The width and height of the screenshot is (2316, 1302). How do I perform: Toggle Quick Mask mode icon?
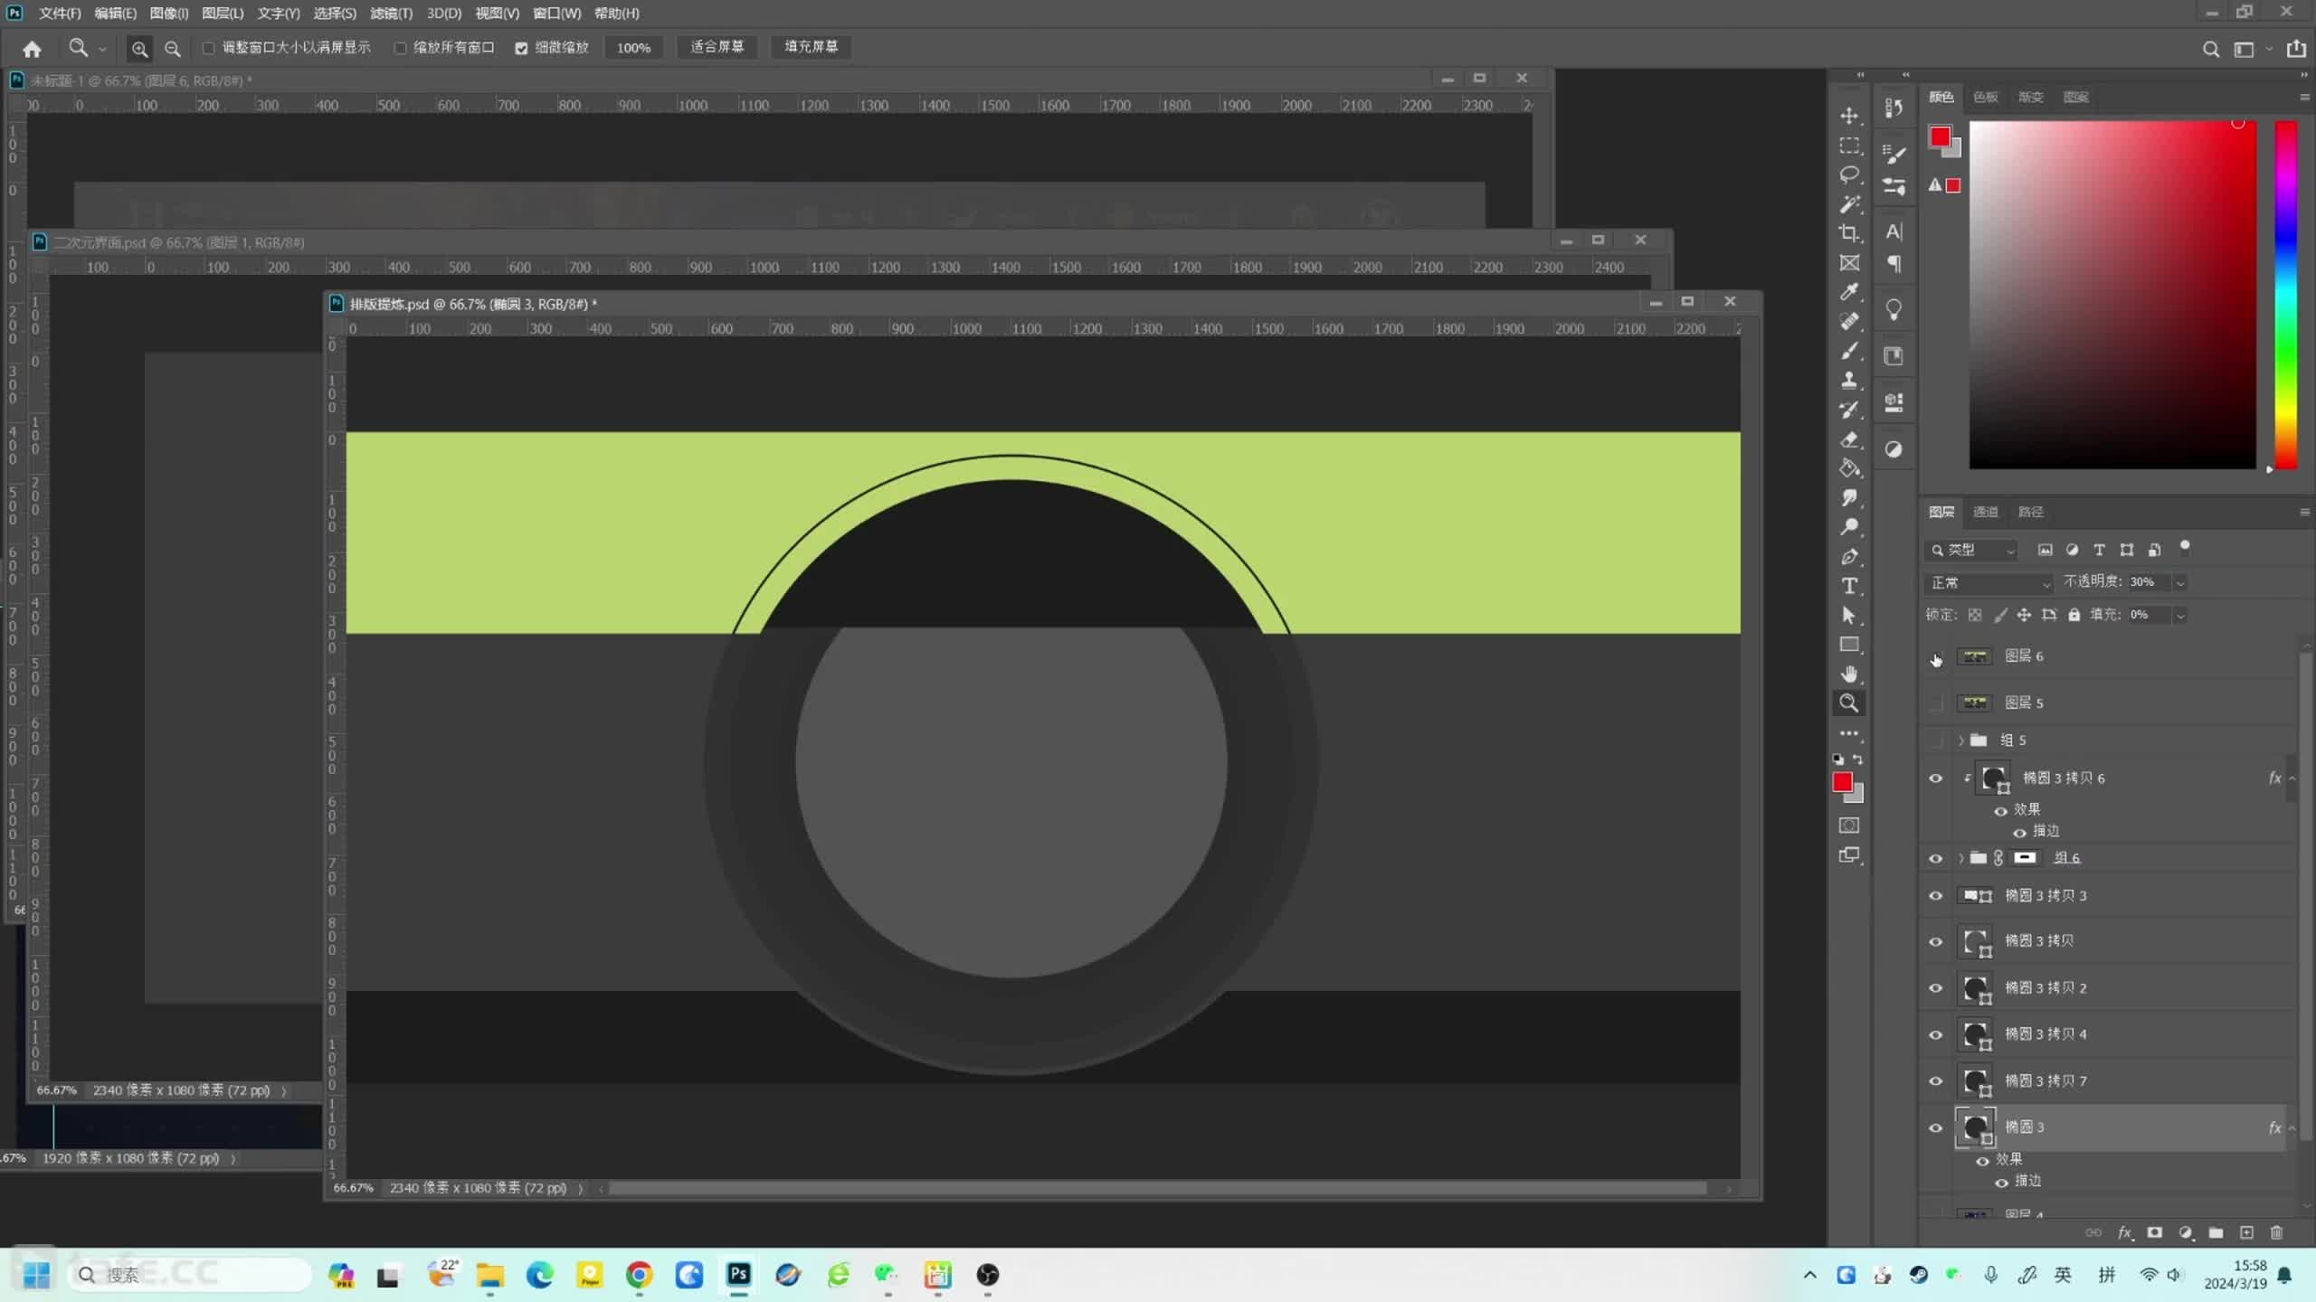pyautogui.click(x=1849, y=826)
